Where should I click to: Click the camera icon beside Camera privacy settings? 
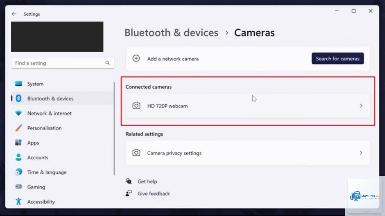tap(136, 153)
